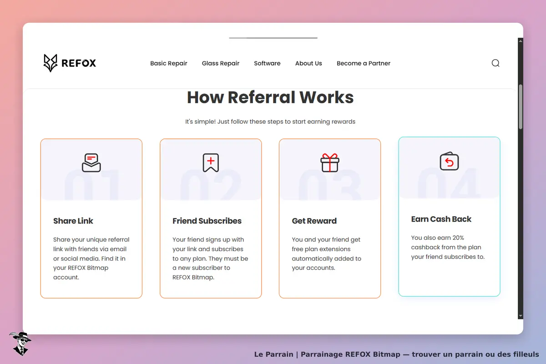Click the Share Link card title
Viewport: 546px width, 364px height.
point(73,221)
